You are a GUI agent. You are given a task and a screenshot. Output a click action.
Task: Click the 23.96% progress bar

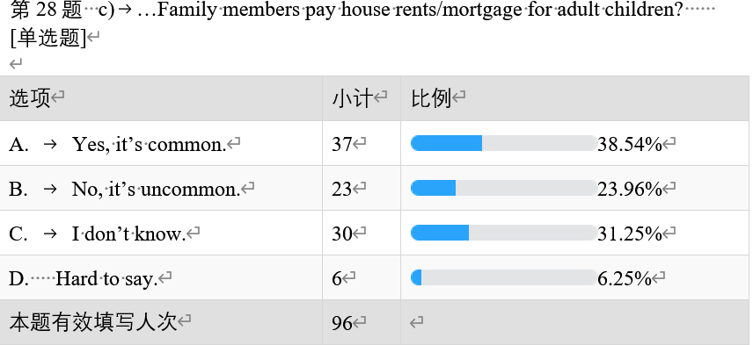tap(504, 188)
